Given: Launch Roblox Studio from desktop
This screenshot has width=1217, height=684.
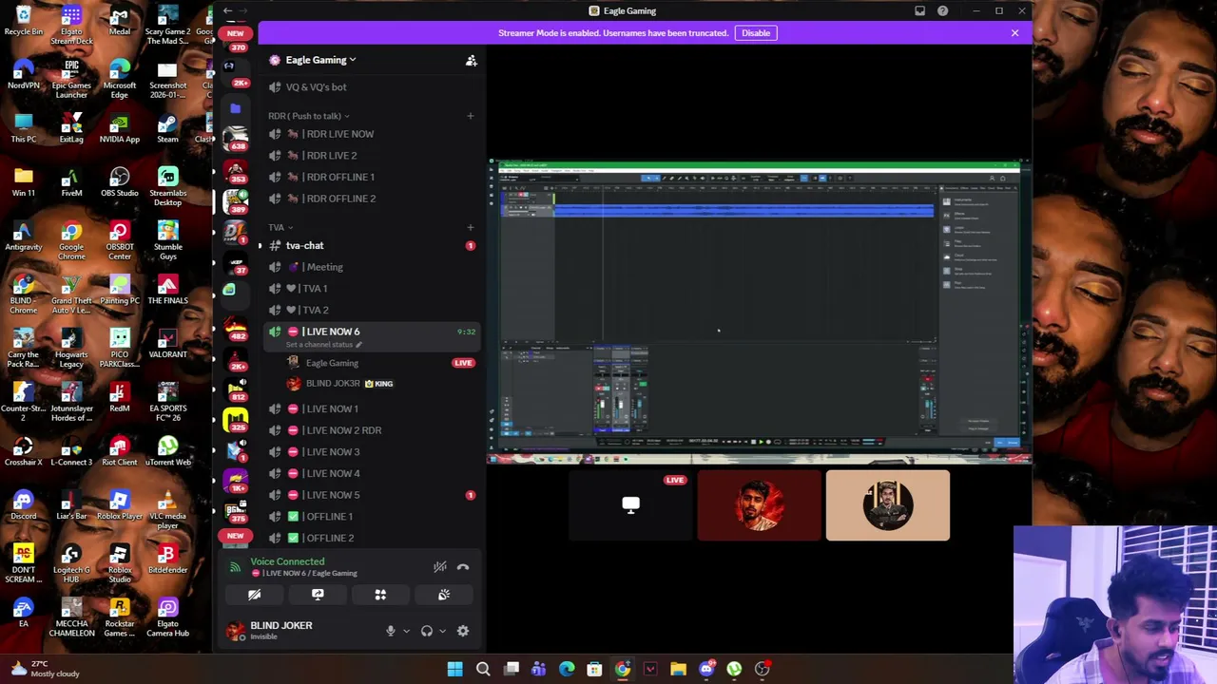Looking at the screenshot, I should pos(120,564).
